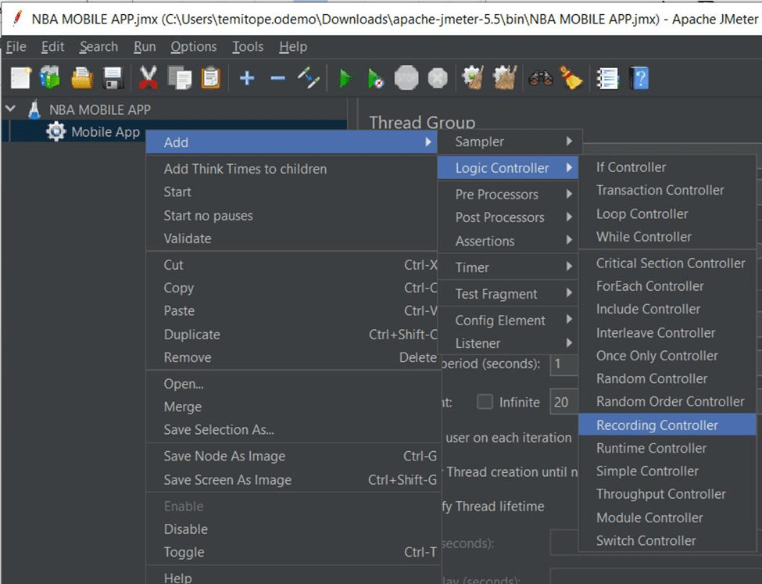This screenshot has height=584, width=762.
Task: Click Disable in context menu
Action: point(293,529)
